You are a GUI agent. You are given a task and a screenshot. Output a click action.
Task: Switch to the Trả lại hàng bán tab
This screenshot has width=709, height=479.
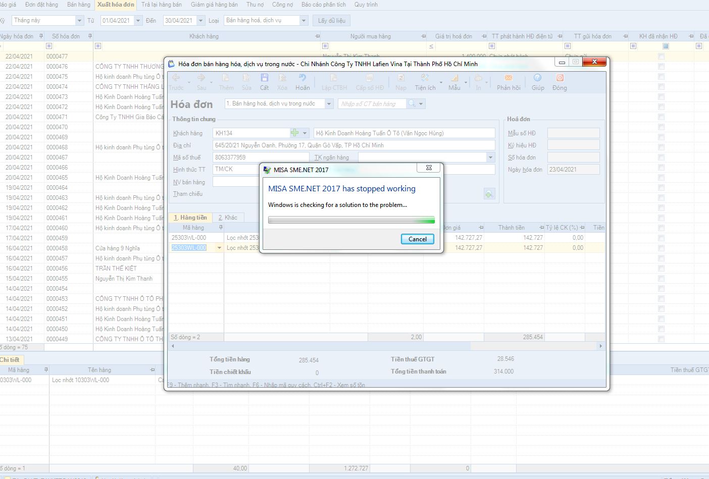tap(162, 5)
